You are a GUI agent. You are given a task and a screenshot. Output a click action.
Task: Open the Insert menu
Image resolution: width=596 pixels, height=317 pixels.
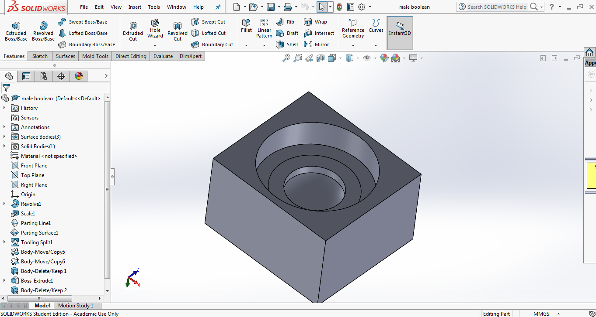coord(135,7)
